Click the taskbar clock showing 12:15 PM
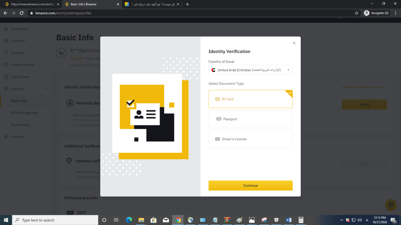The image size is (401, 225). pyautogui.click(x=380, y=220)
